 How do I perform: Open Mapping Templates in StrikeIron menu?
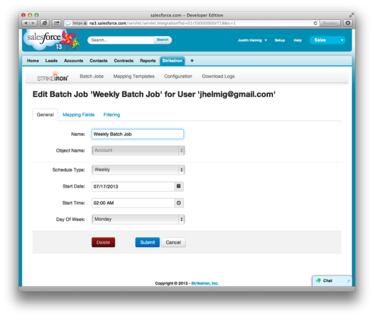134,77
